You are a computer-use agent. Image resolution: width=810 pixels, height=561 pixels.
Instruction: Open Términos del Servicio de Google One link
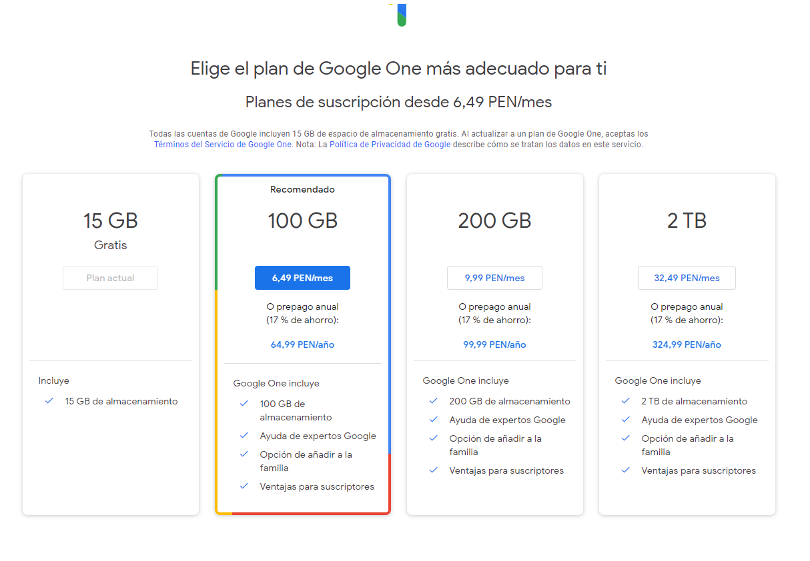click(x=223, y=145)
